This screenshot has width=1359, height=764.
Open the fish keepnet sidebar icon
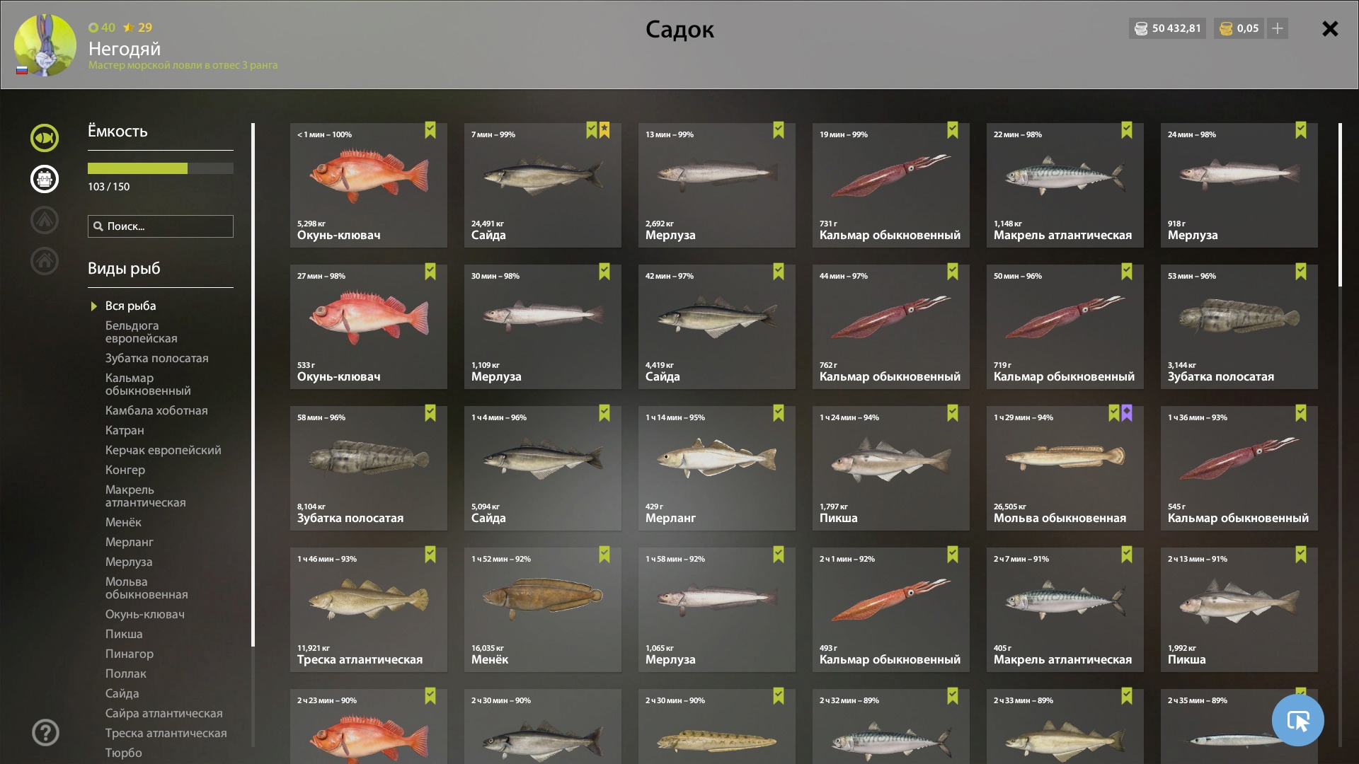[x=44, y=138]
